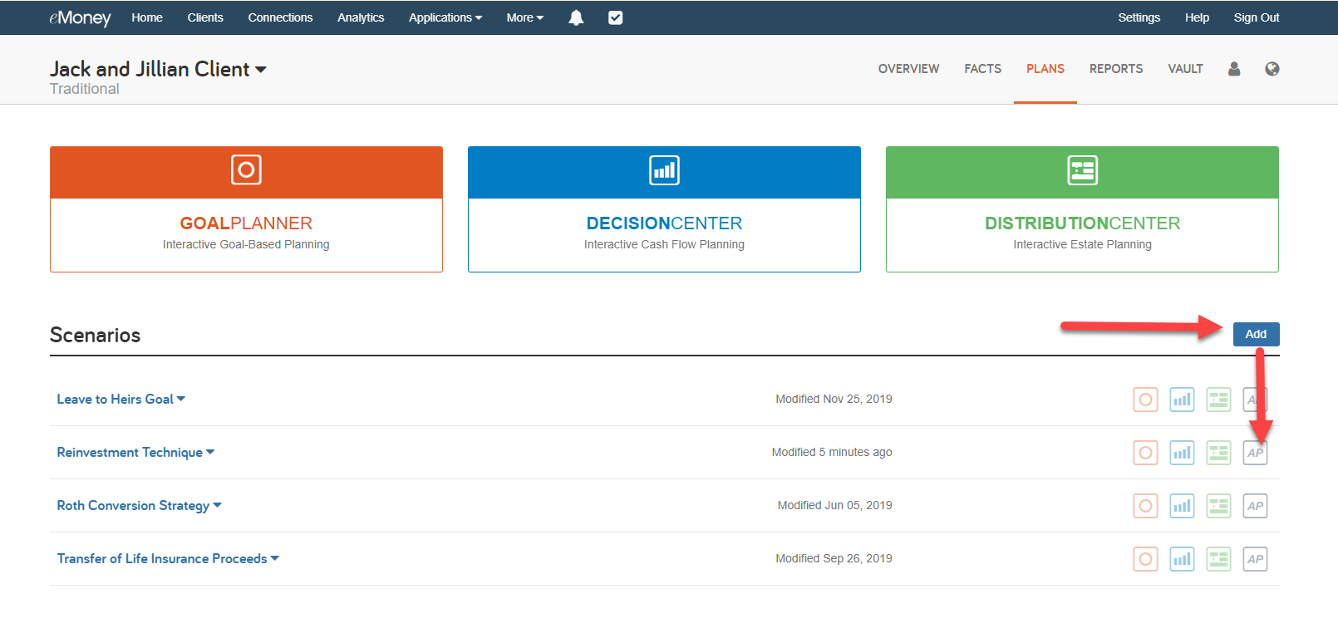Click 'Modified 5 minutes ago' text
The width and height of the screenshot is (1338, 628).
(x=832, y=453)
